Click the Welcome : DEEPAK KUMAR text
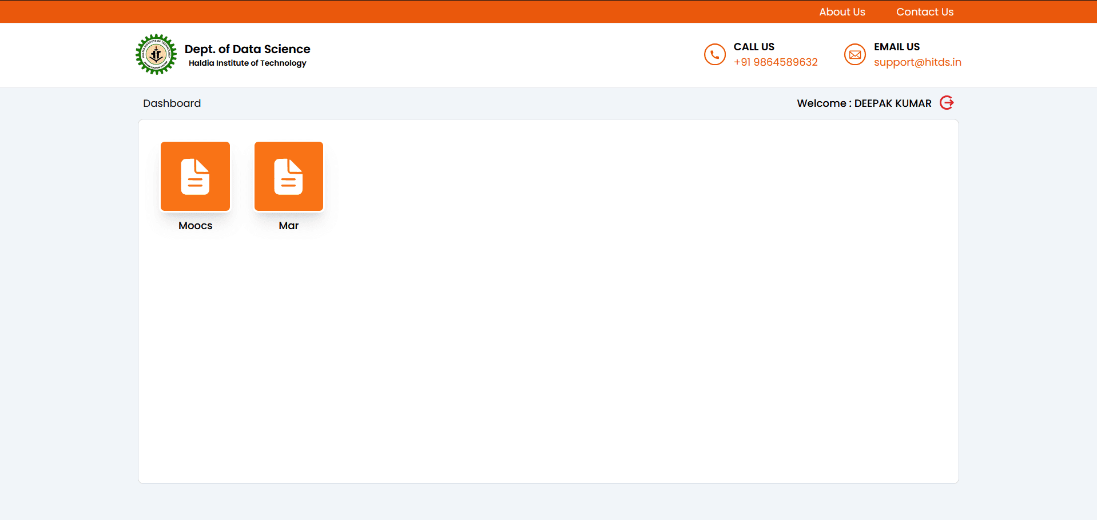This screenshot has width=1097, height=520. click(x=864, y=103)
